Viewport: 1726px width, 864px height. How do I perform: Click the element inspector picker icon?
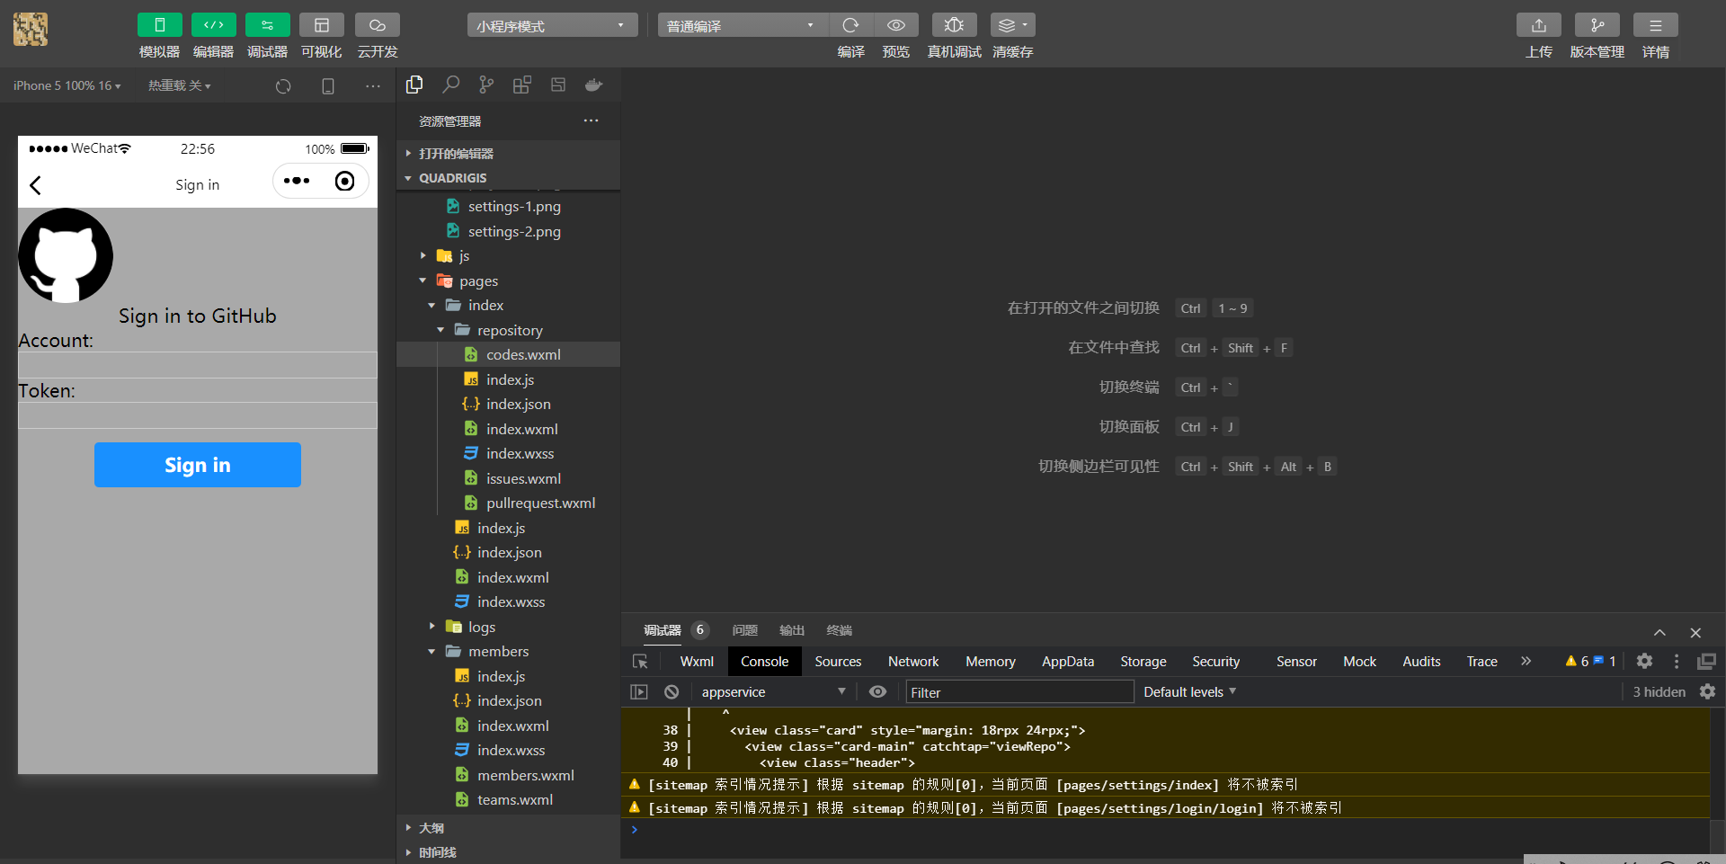(x=640, y=662)
